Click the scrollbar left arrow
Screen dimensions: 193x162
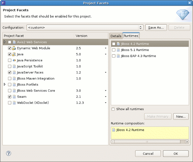(113, 142)
